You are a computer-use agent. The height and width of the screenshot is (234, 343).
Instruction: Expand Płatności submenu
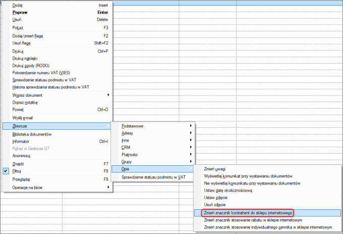(x=152, y=155)
